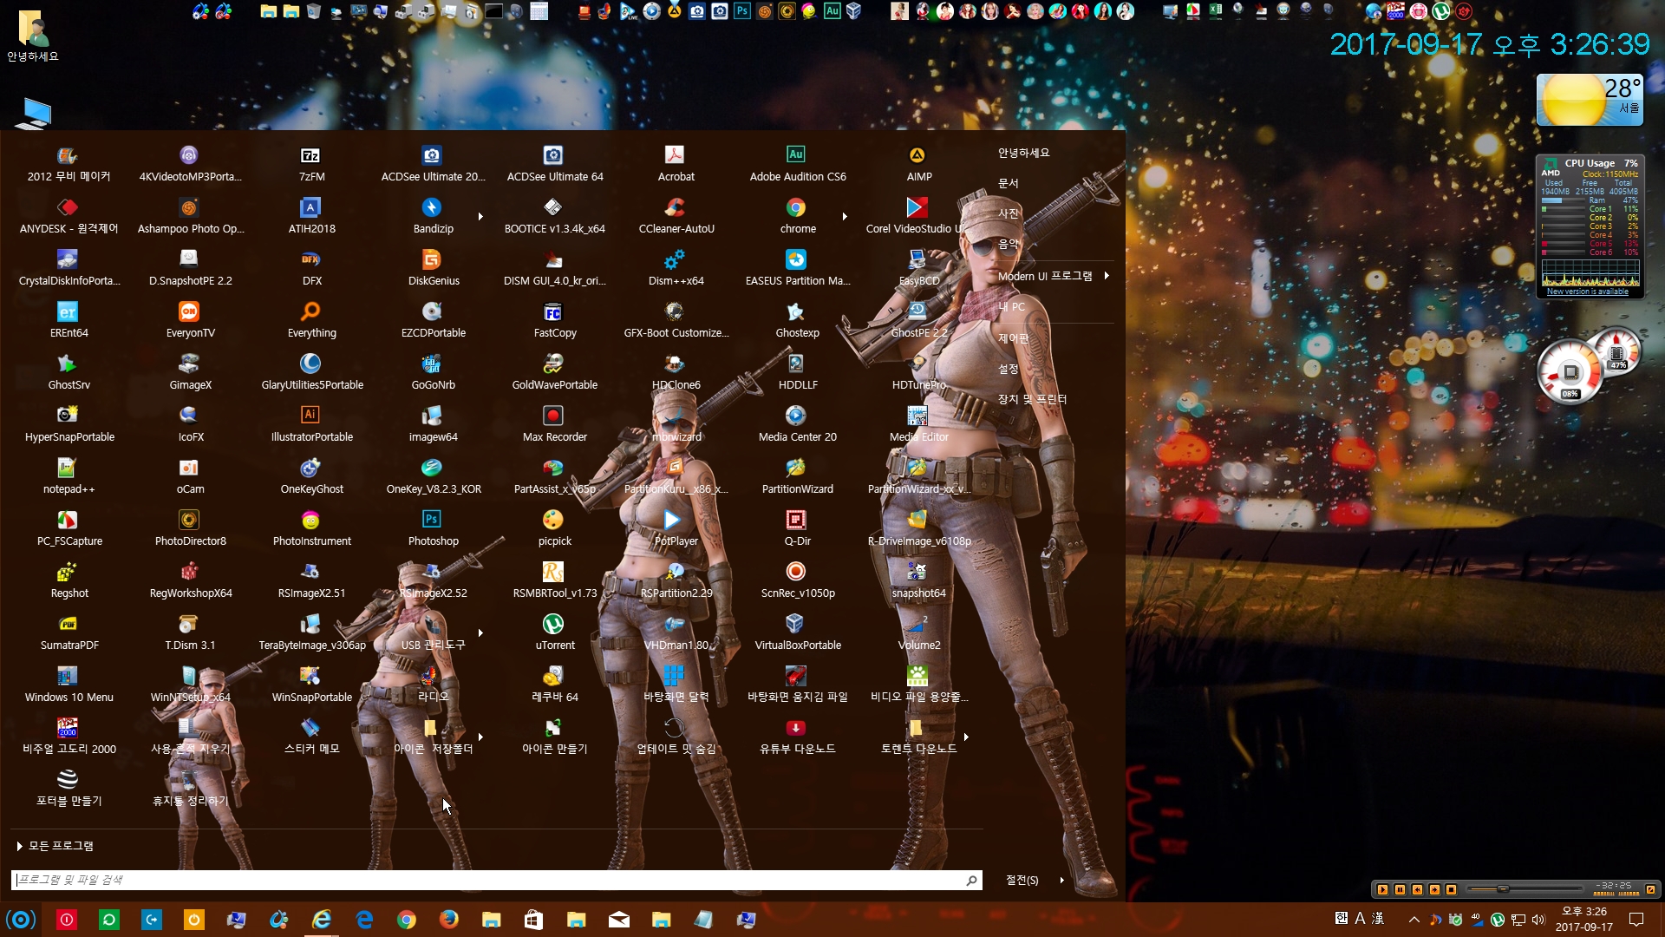Open Microsoft Store on the taskbar
Image resolution: width=1665 pixels, height=937 pixels.
533,920
